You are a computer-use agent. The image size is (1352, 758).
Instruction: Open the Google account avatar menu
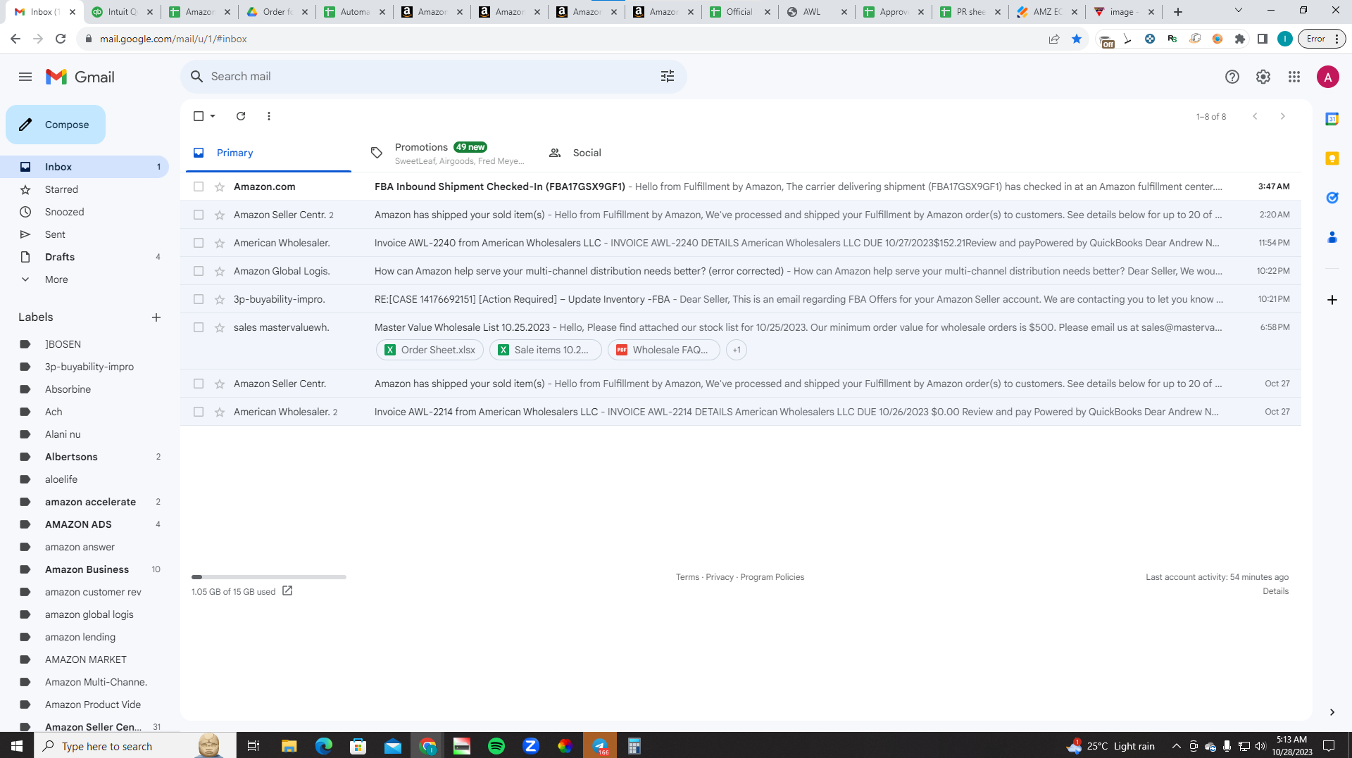tap(1327, 77)
